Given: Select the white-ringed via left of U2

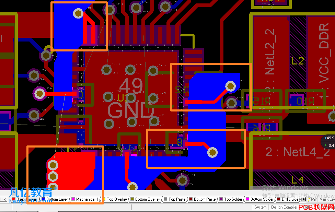Looking at the screenshot, I should pos(39,94).
